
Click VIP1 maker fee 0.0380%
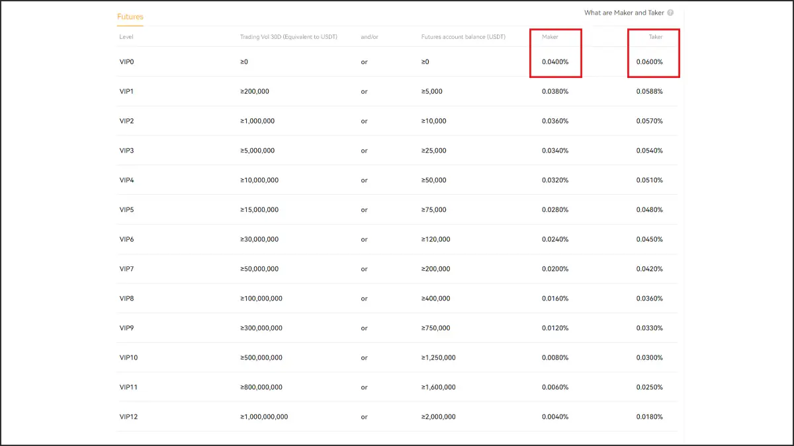pos(555,91)
